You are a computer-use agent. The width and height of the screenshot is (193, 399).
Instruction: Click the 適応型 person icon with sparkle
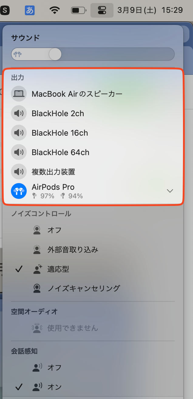38,269
